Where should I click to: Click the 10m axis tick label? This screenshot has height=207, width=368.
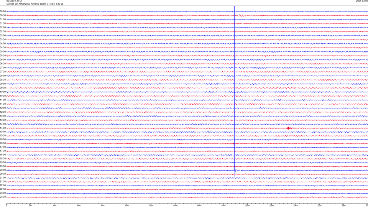pos(127,205)
